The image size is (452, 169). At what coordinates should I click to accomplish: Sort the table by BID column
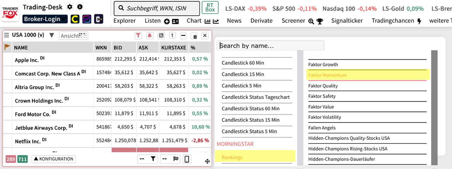[x=124, y=47]
